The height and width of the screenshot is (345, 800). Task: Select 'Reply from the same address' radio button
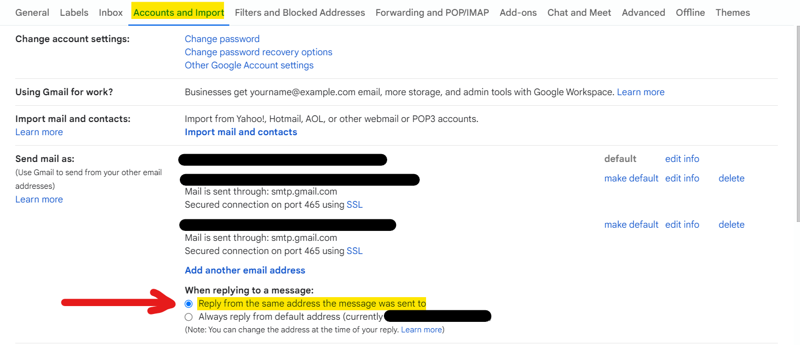click(188, 303)
